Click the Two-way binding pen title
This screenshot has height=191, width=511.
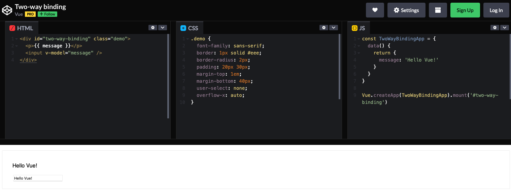tap(40, 7)
